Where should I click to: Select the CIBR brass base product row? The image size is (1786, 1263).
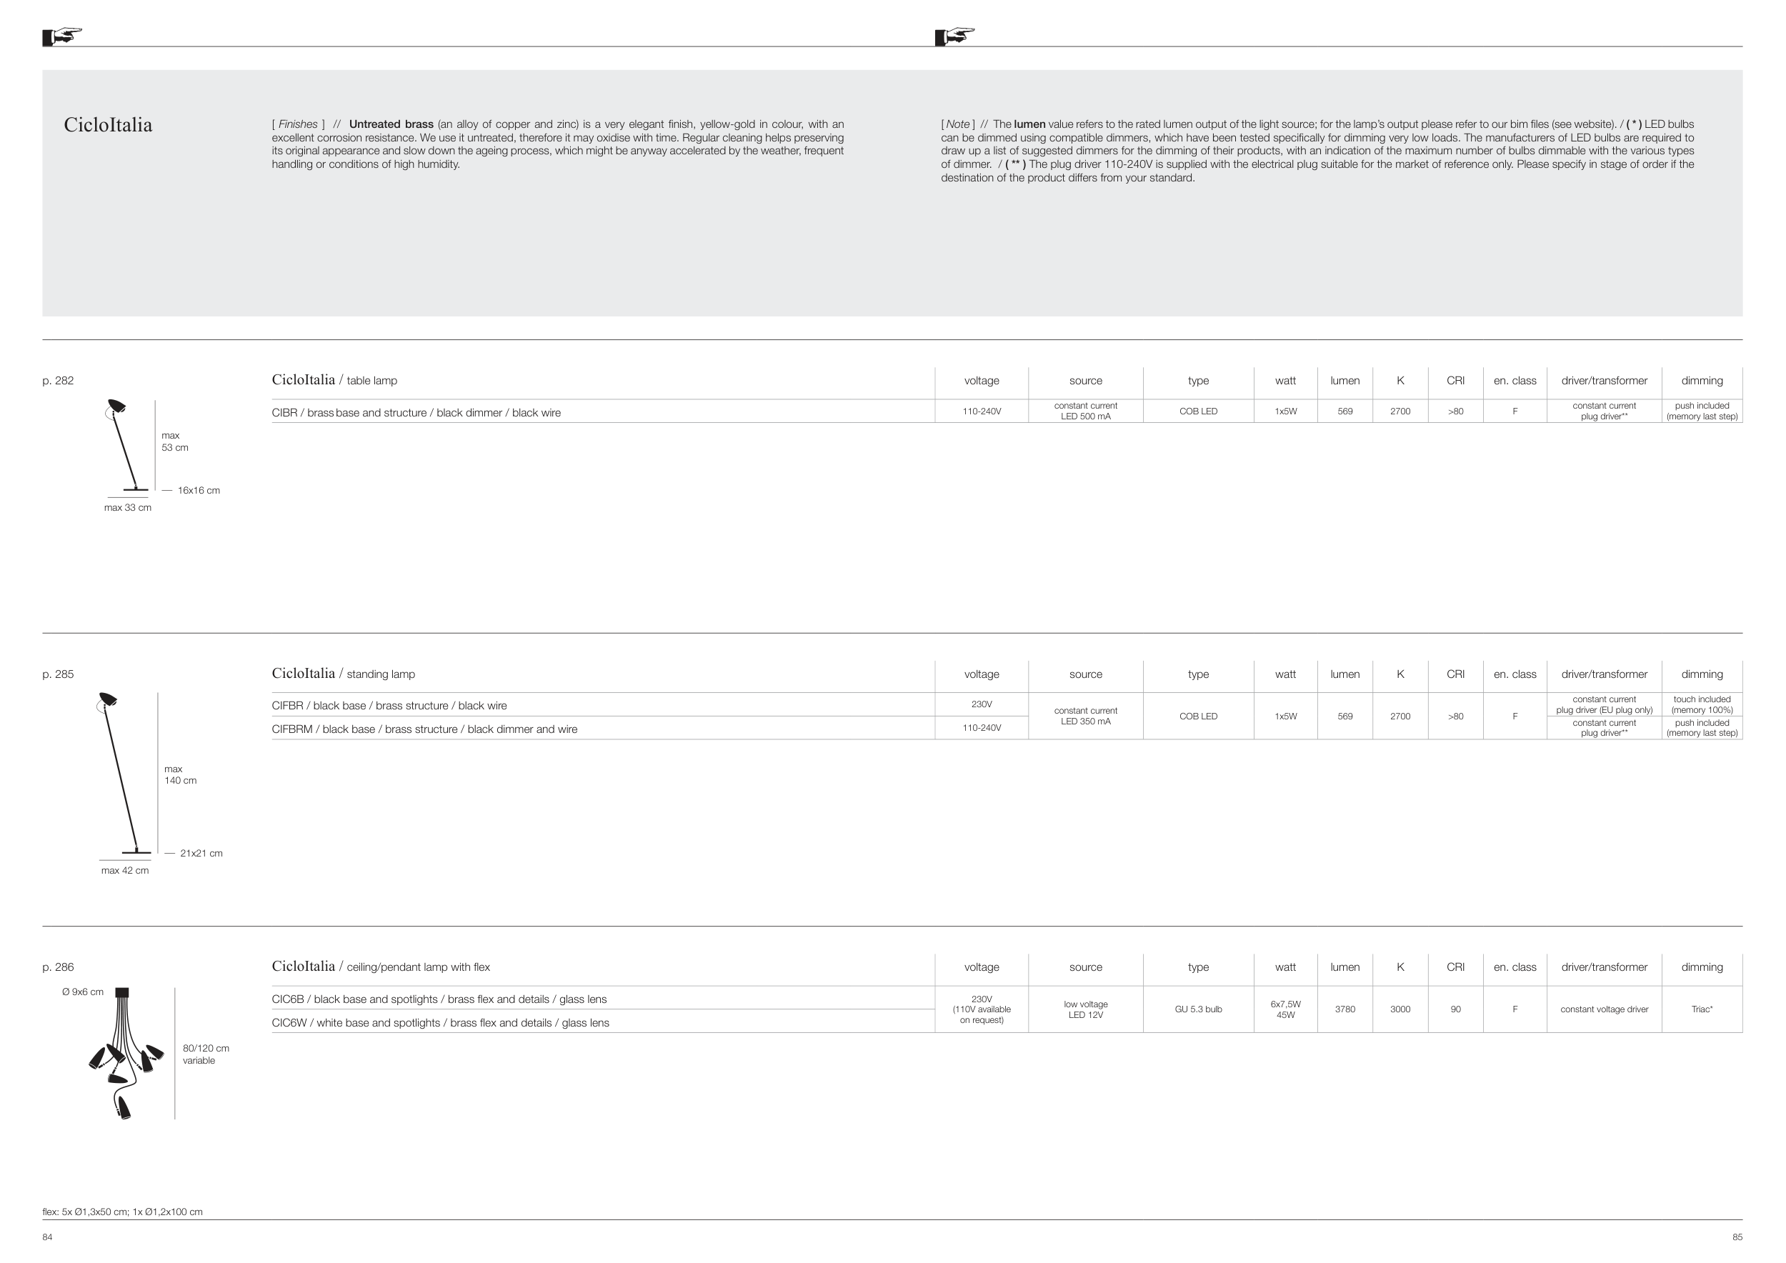(416, 413)
